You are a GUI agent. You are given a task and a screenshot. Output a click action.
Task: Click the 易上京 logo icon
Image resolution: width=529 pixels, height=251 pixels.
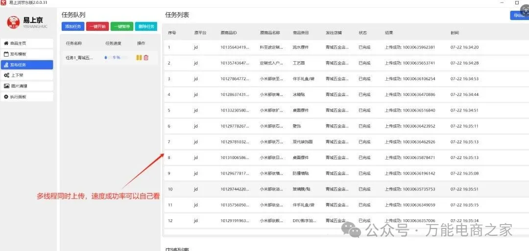coord(14,22)
